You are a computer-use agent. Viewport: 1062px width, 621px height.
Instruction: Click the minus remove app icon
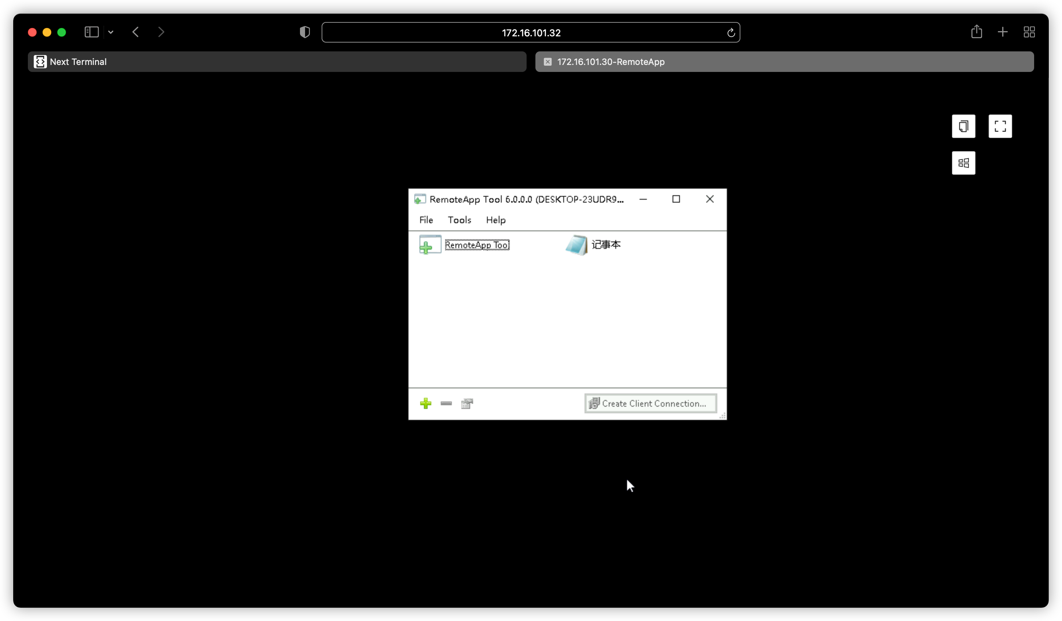[446, 403]
